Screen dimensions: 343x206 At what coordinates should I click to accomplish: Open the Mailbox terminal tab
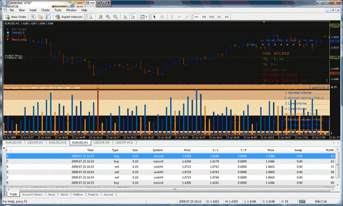click(x=78, y=194)
